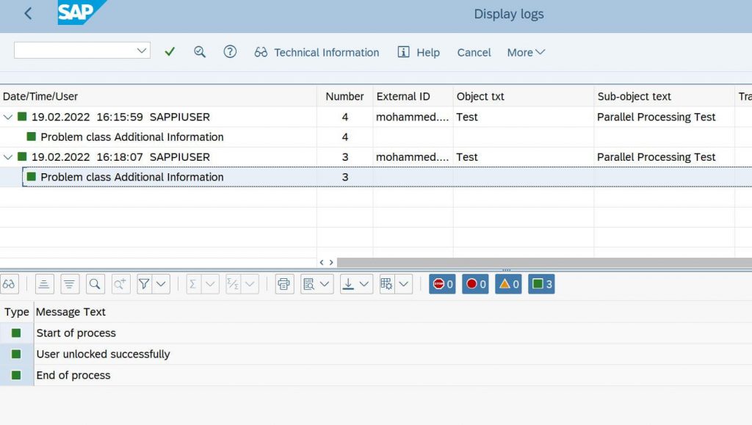Click the question mark help icon
The image size is (752, 425).
pos(230,51)
